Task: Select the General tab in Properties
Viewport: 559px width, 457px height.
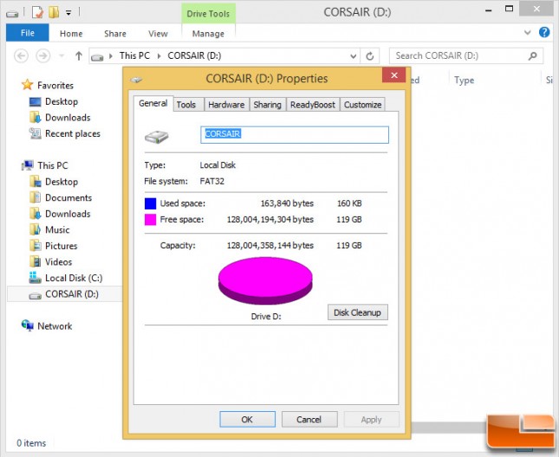Action: tap(153, 103)
